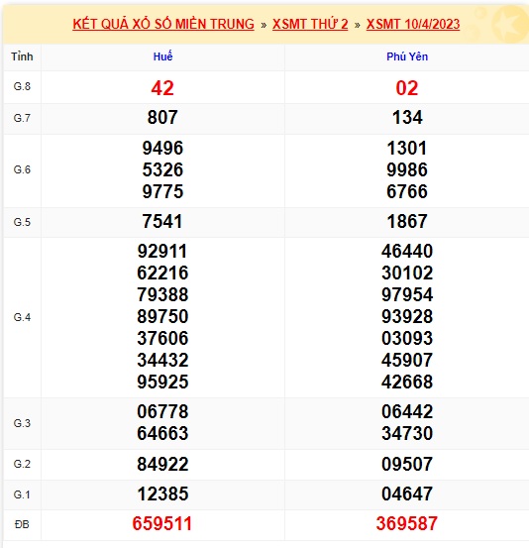The image size is (529, 548).
Task: Click the G.8 row label
Action: 22,86
